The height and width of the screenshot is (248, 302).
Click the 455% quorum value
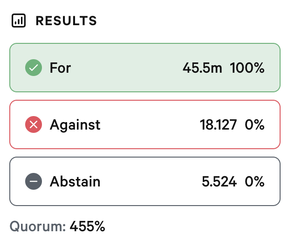(87, 227)
